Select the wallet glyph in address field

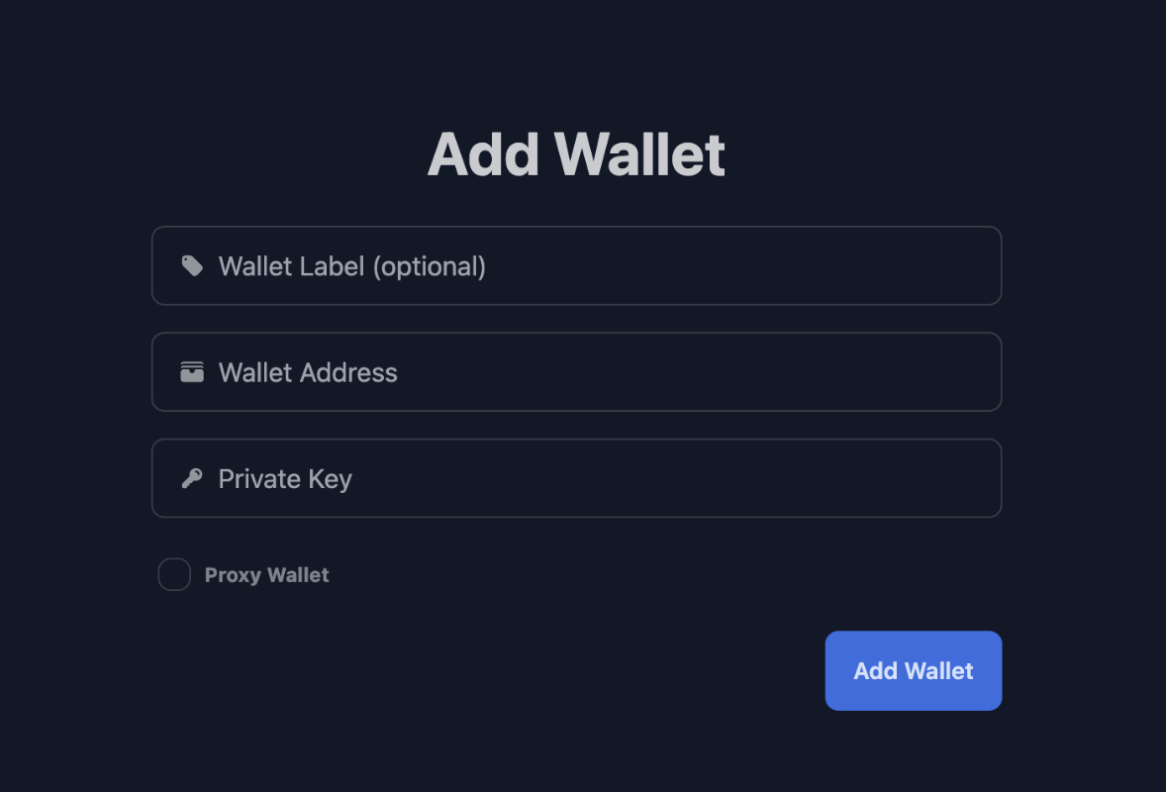[x=192, y=372]
